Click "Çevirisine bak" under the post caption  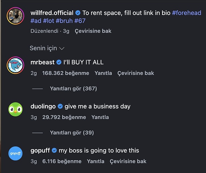tap(93, 31)
